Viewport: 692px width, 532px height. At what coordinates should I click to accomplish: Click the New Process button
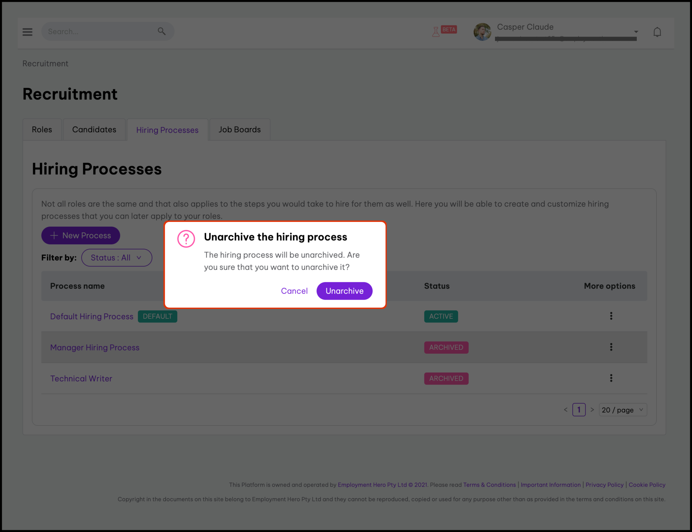pyautogui.click(x=80, y=235)
